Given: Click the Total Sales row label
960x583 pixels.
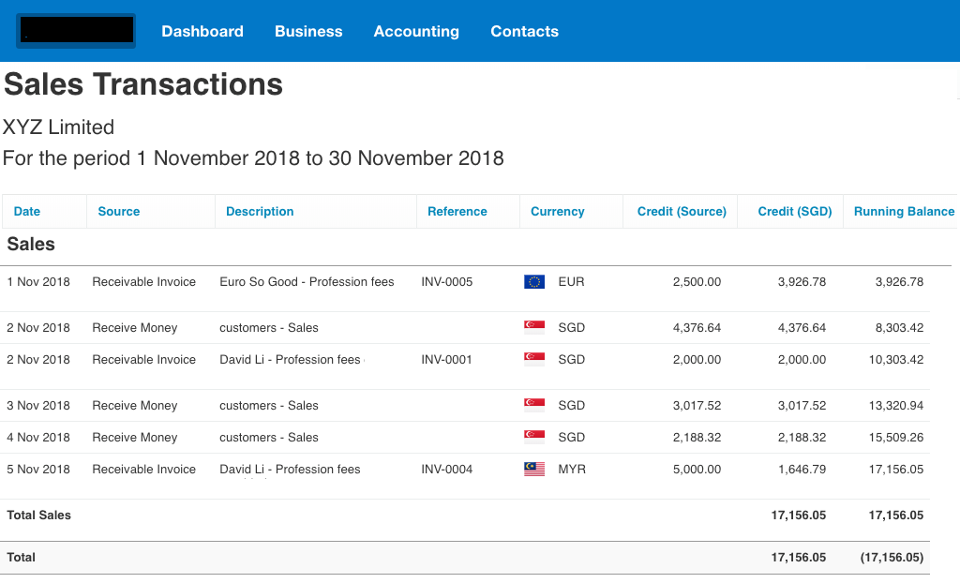Looking at the screenshot, I should [x=39, y=515].
